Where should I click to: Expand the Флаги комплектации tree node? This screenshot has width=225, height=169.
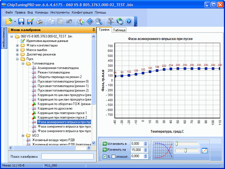17,45
